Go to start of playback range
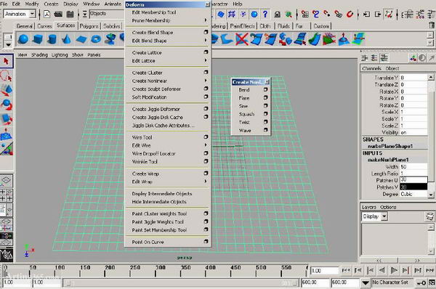 tap(346, 270)
